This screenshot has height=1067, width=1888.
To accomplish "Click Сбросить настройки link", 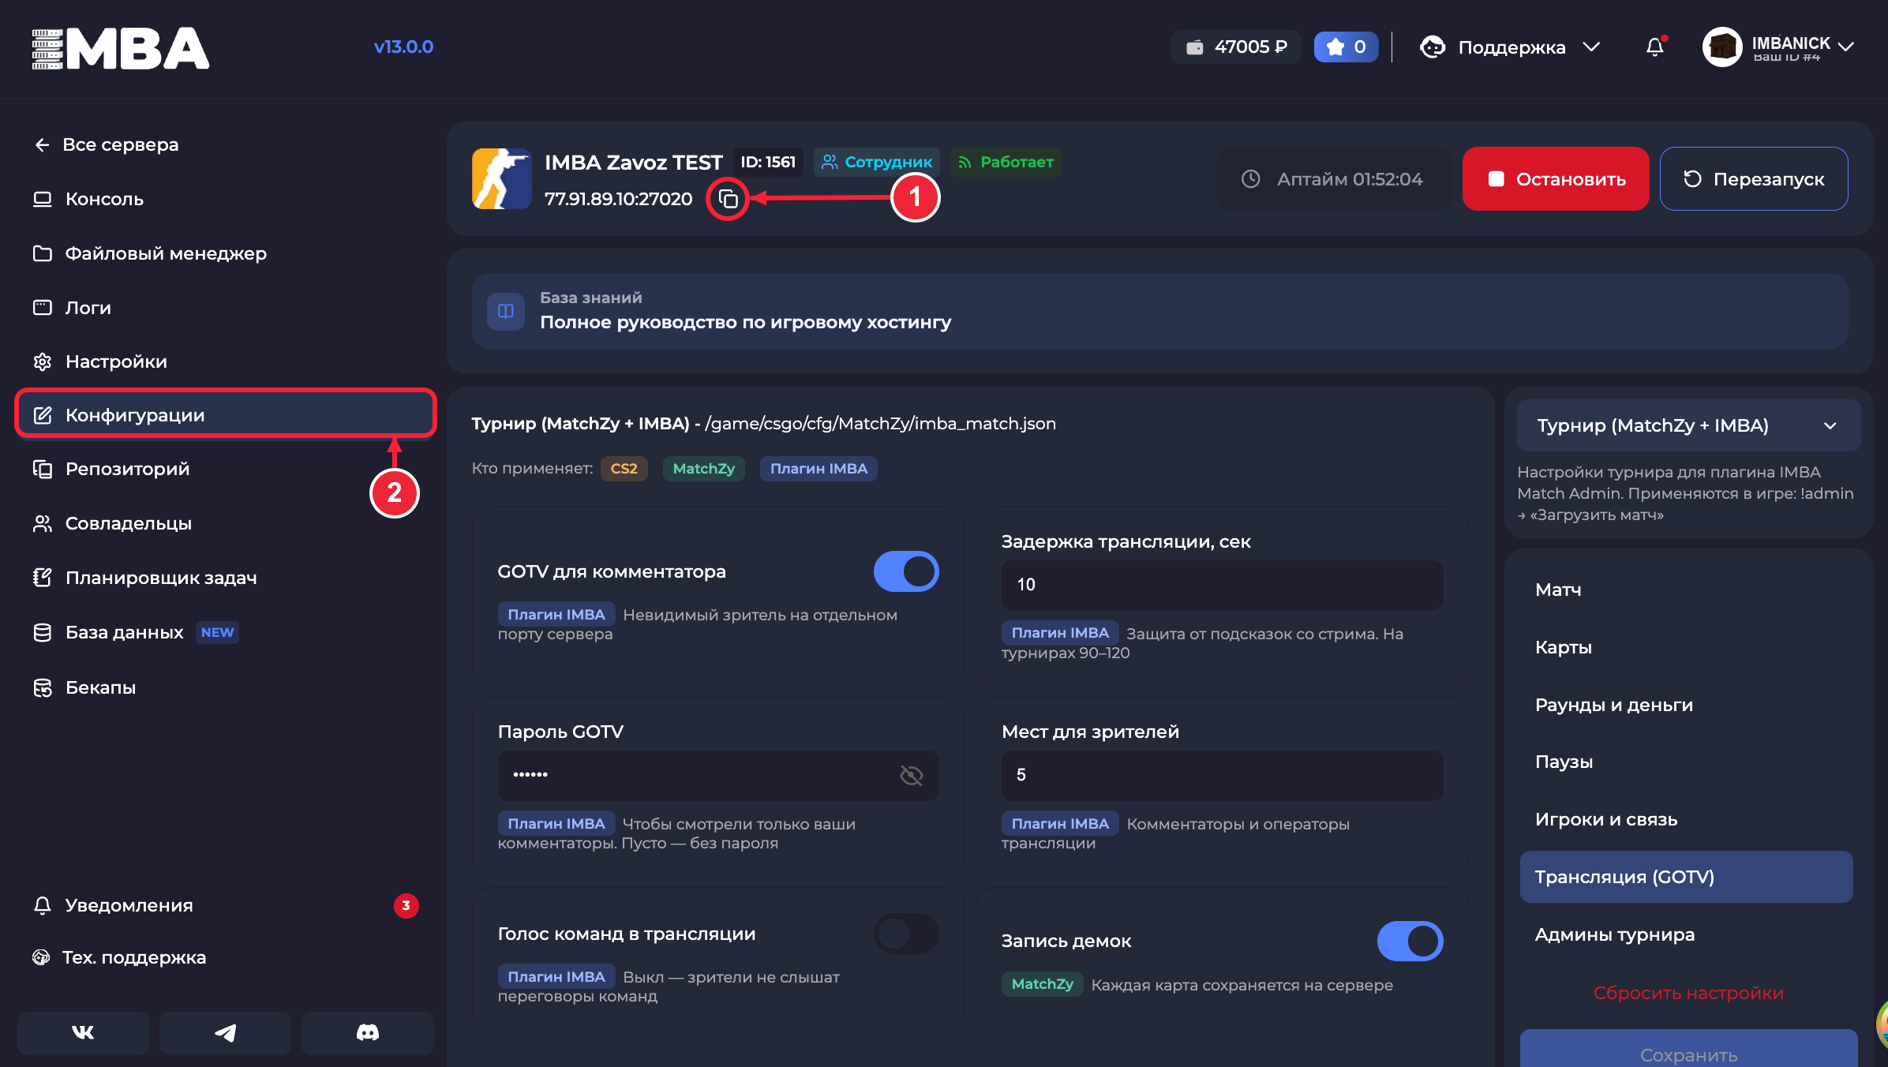I will [1688, 993].
